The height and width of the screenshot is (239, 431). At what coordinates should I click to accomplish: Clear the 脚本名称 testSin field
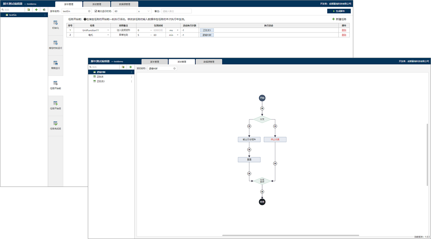[89, 11]
